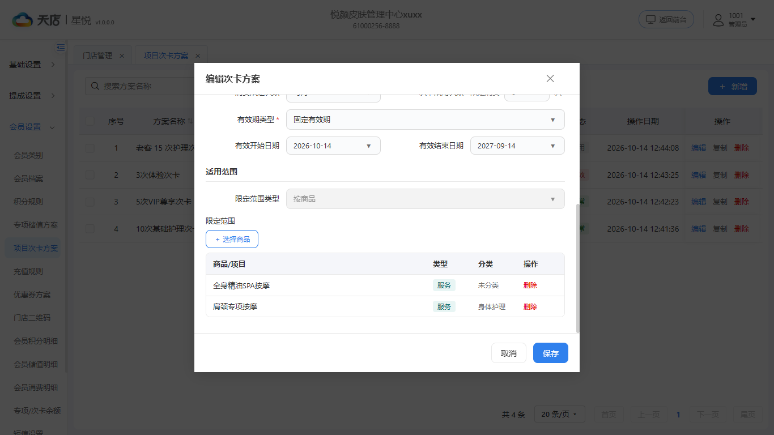The image size is (774, 435).
Task: Click the 取消 button
Action: pyautogui.click(x=509, y=353)
